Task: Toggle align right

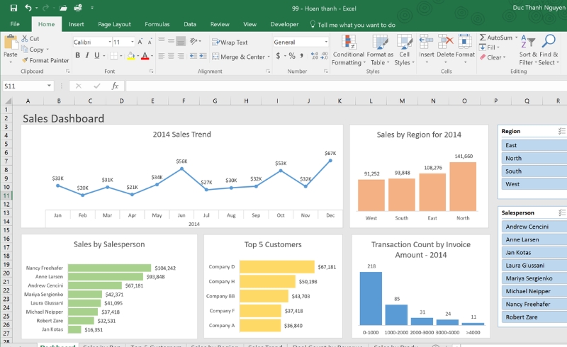Action: (181, 56)
